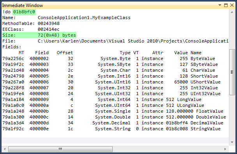Click the highlighted address 01b8bfc0

pos(24,12)
